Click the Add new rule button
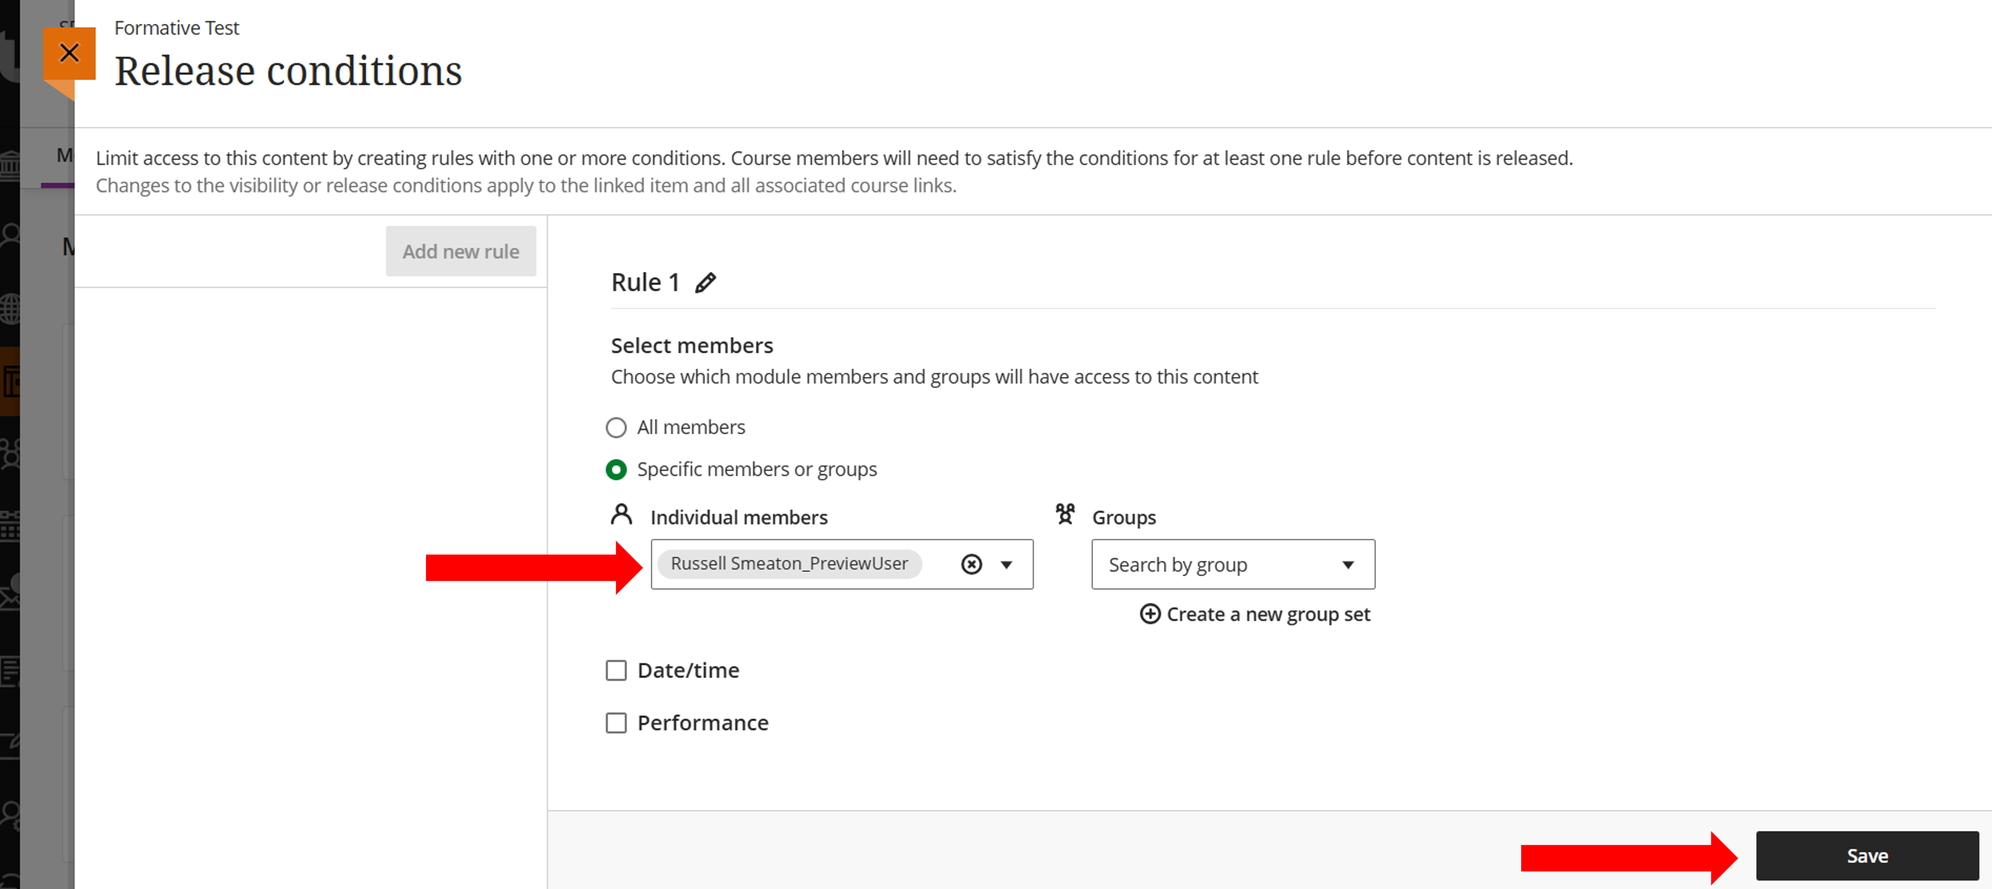This screenshot has width=1992, height=889. click(461, 251)
